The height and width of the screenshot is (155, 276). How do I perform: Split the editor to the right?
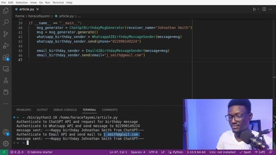tap(264, 9)
